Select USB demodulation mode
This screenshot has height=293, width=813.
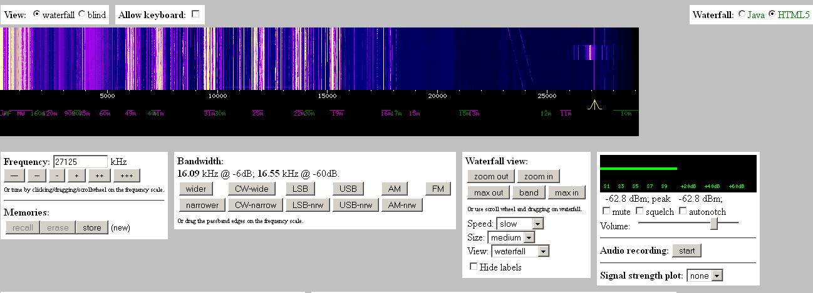coord(348,189)
